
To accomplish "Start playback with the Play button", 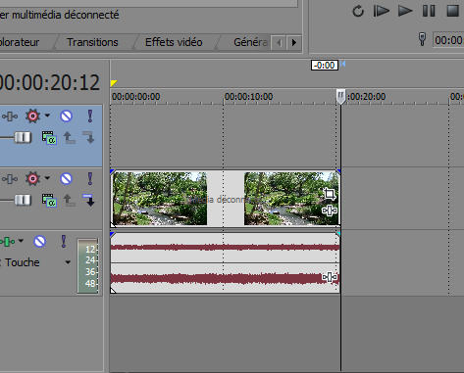I will tap(405, 11).
